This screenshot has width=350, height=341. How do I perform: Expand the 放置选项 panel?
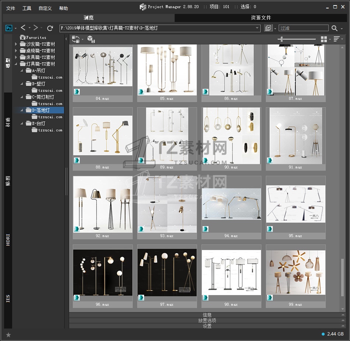[207, 320]
